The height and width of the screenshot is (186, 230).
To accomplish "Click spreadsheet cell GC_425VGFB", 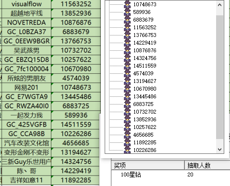I will [26, 125].
